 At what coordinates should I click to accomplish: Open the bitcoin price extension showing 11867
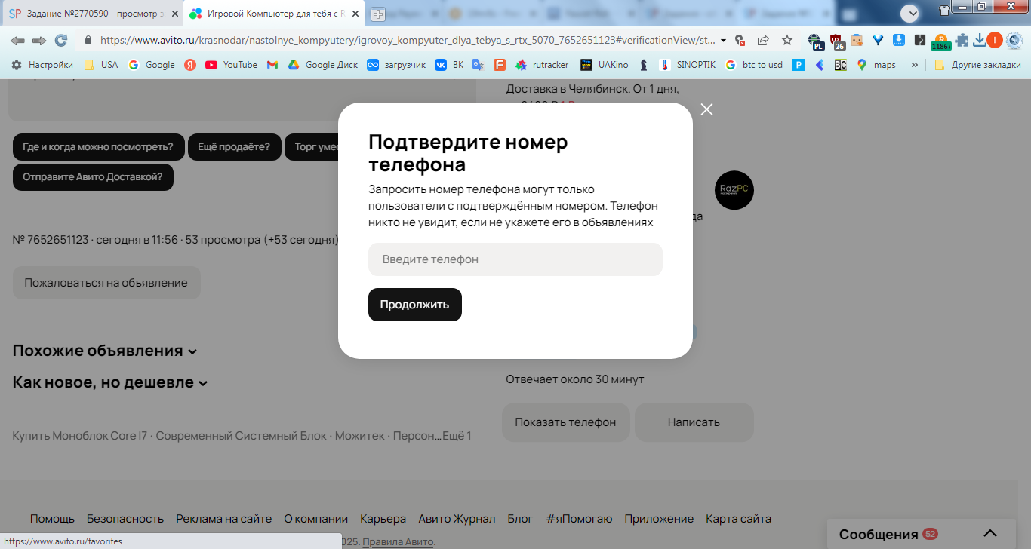pyautogui.click(x=940, y=42)
